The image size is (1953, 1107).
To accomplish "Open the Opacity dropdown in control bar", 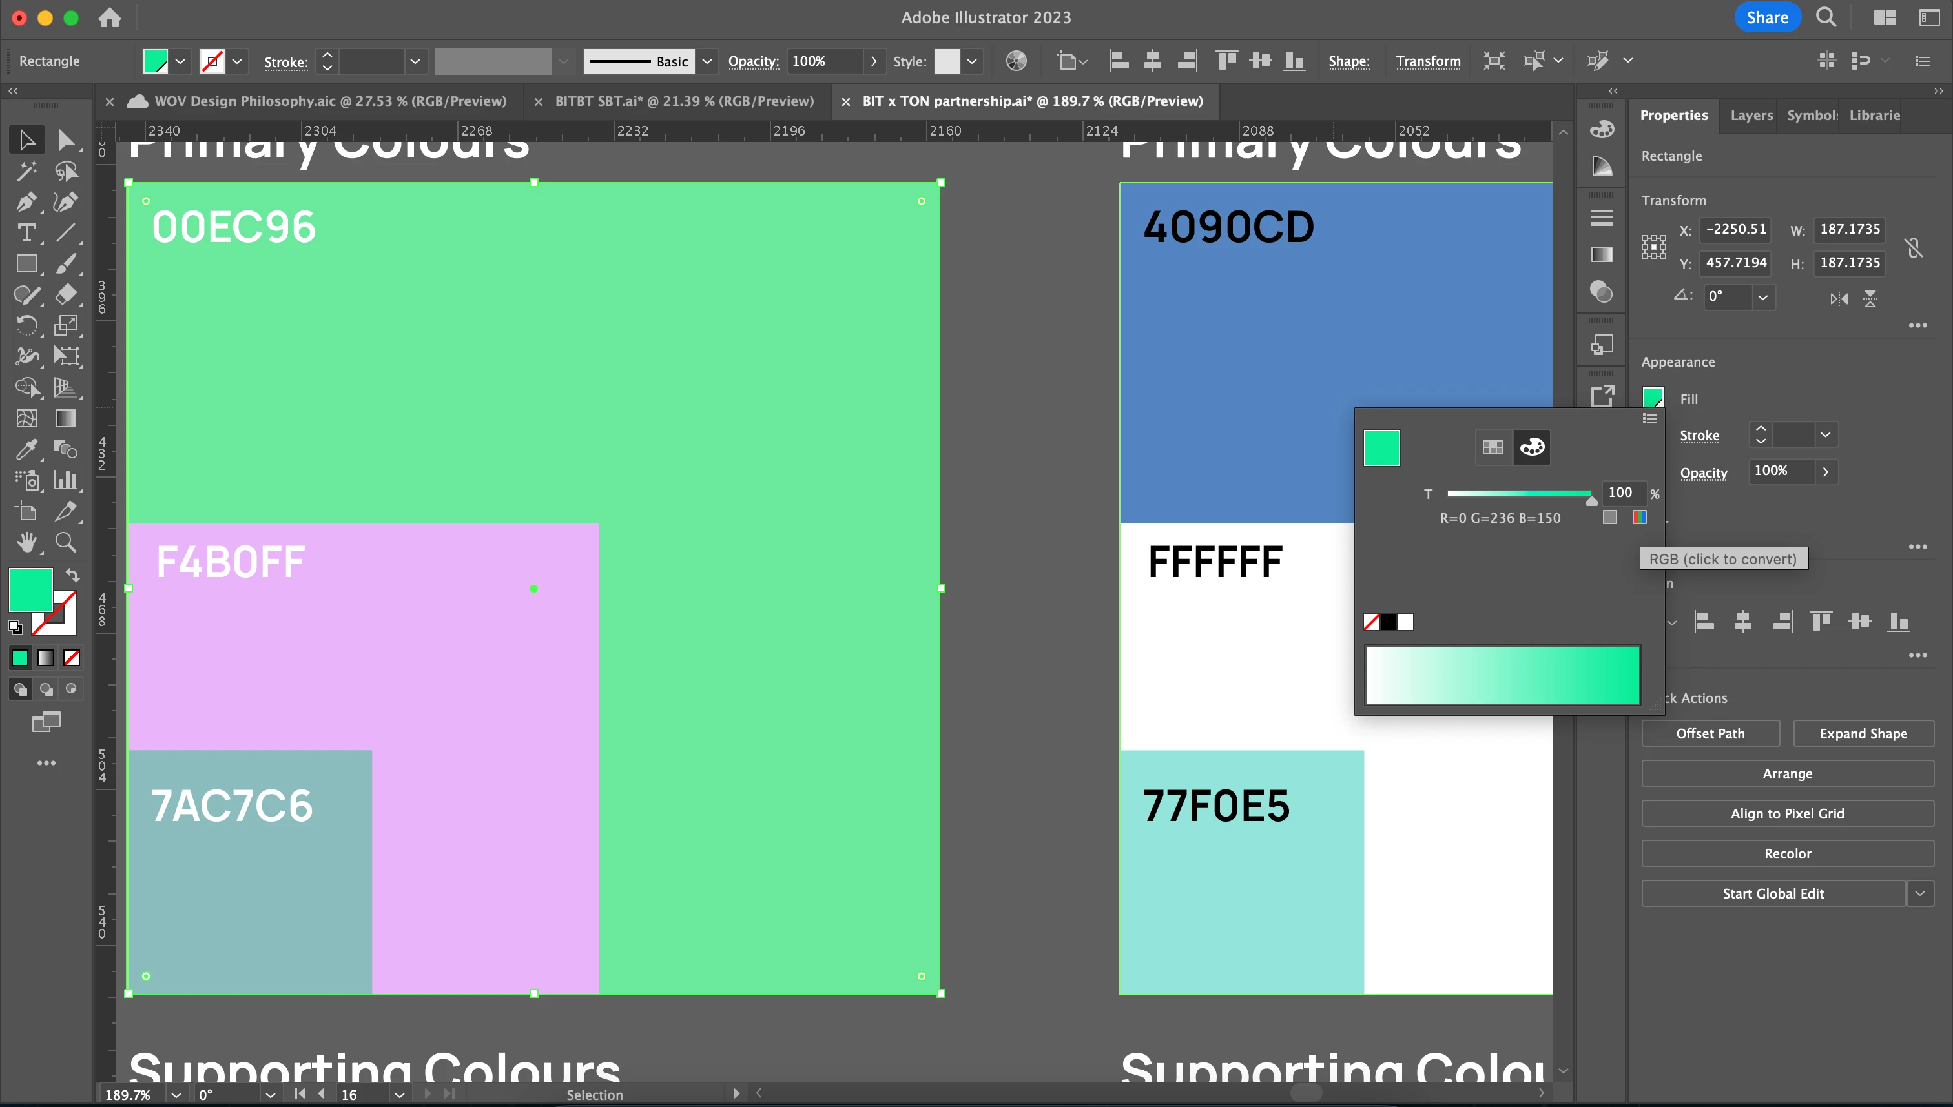I will (873, 61).
